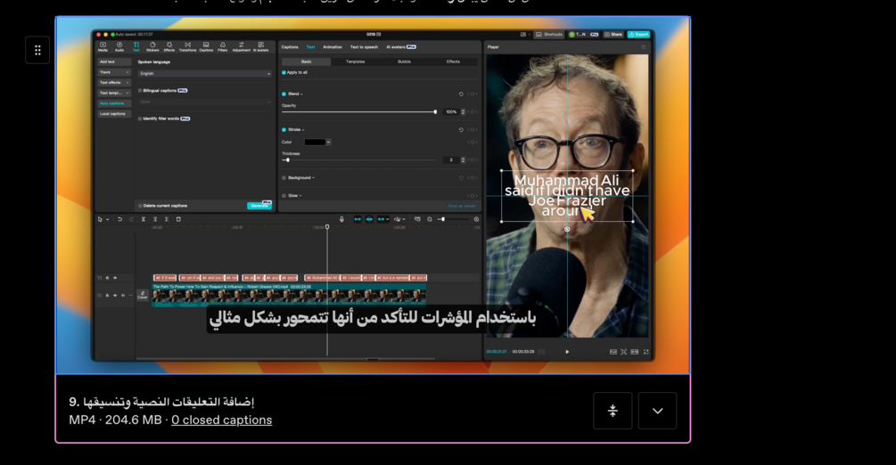This screenshot has height=465, width=896.
Task: Enable the Identify filler words checkbox
Action: coord(140,118)
